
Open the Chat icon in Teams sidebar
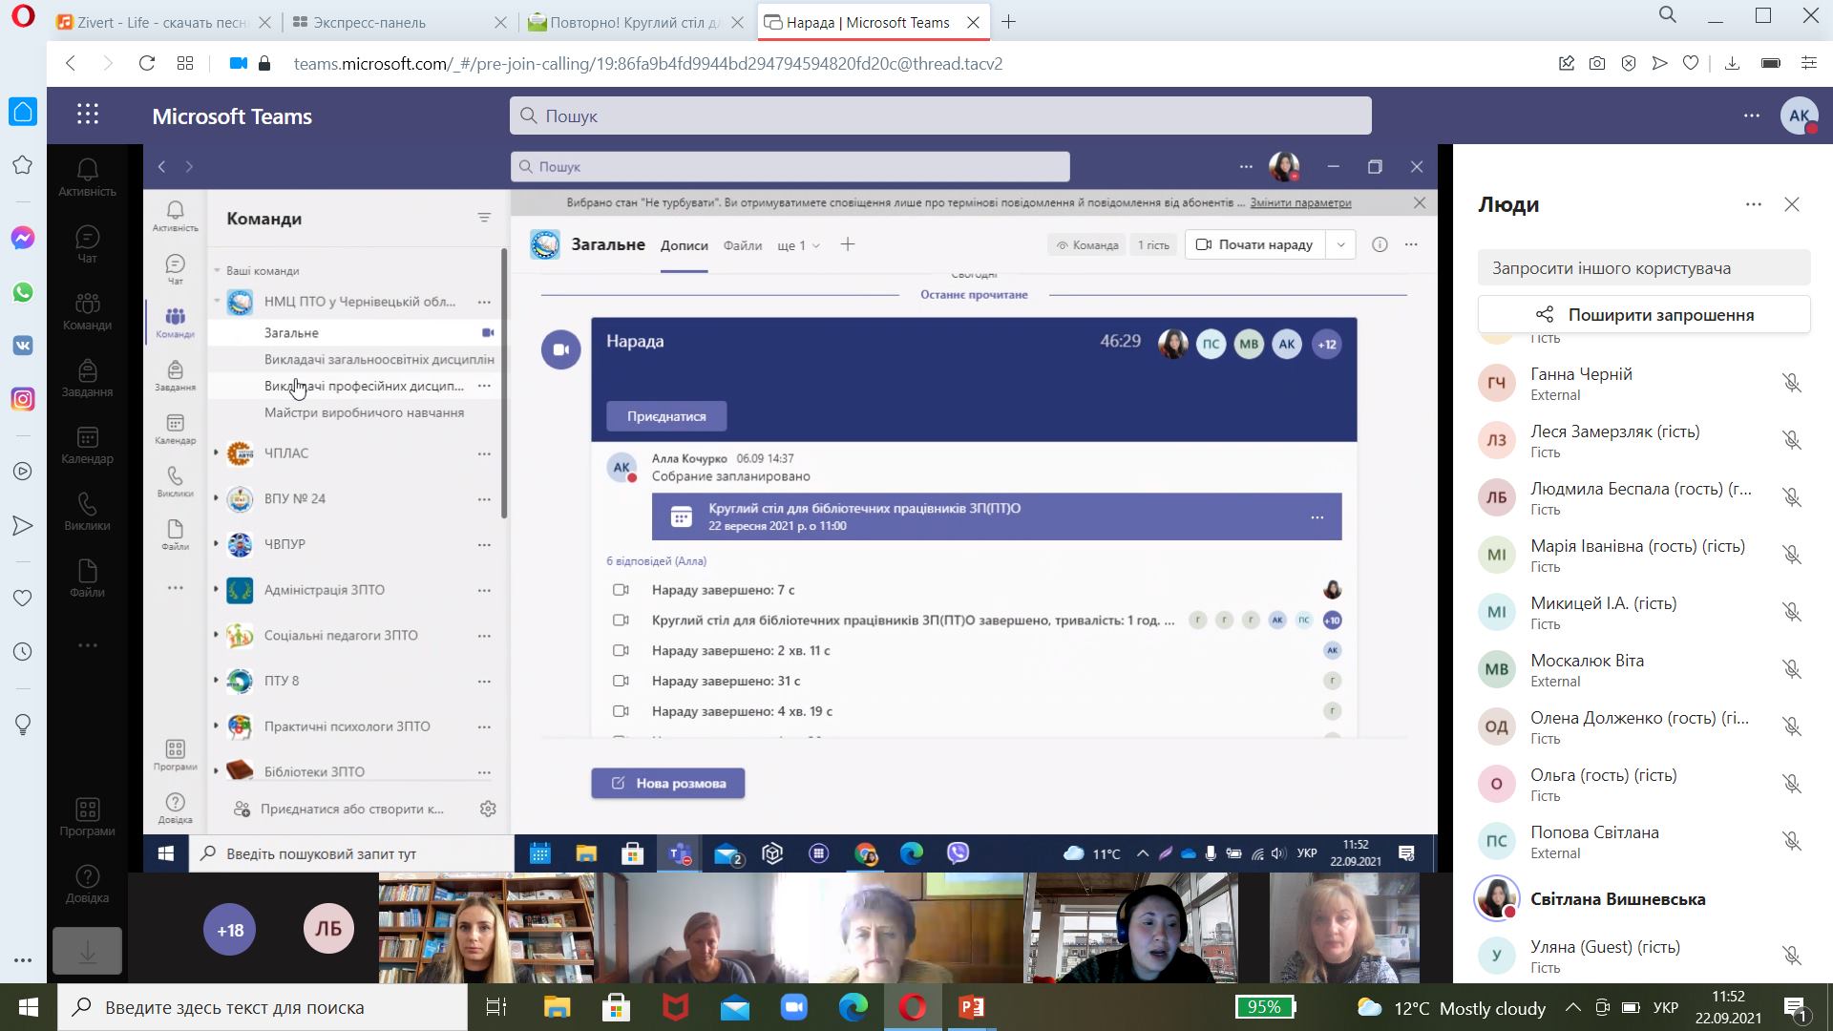pyautogui.click(x=87, y=244)
